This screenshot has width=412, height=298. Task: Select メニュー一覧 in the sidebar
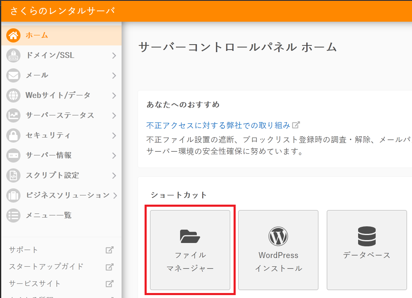48,215
